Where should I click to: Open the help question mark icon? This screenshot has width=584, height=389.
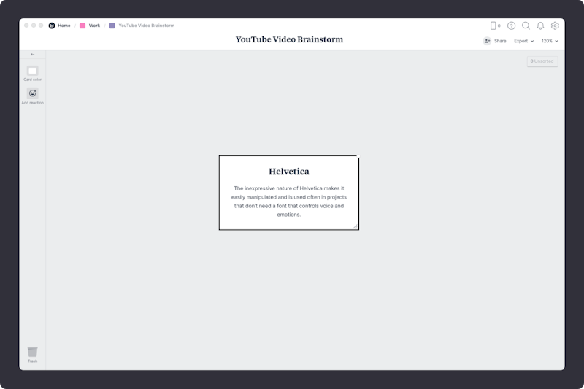(511, 26)
